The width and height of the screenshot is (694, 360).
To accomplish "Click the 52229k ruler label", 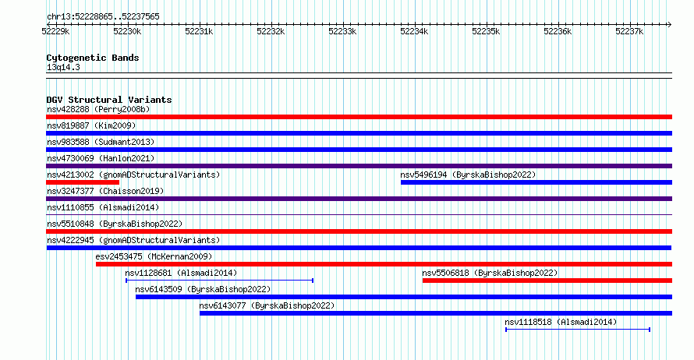I will 55,31.
